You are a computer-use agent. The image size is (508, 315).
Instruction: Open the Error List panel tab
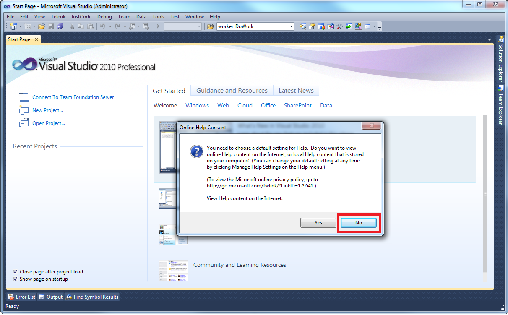21,297
